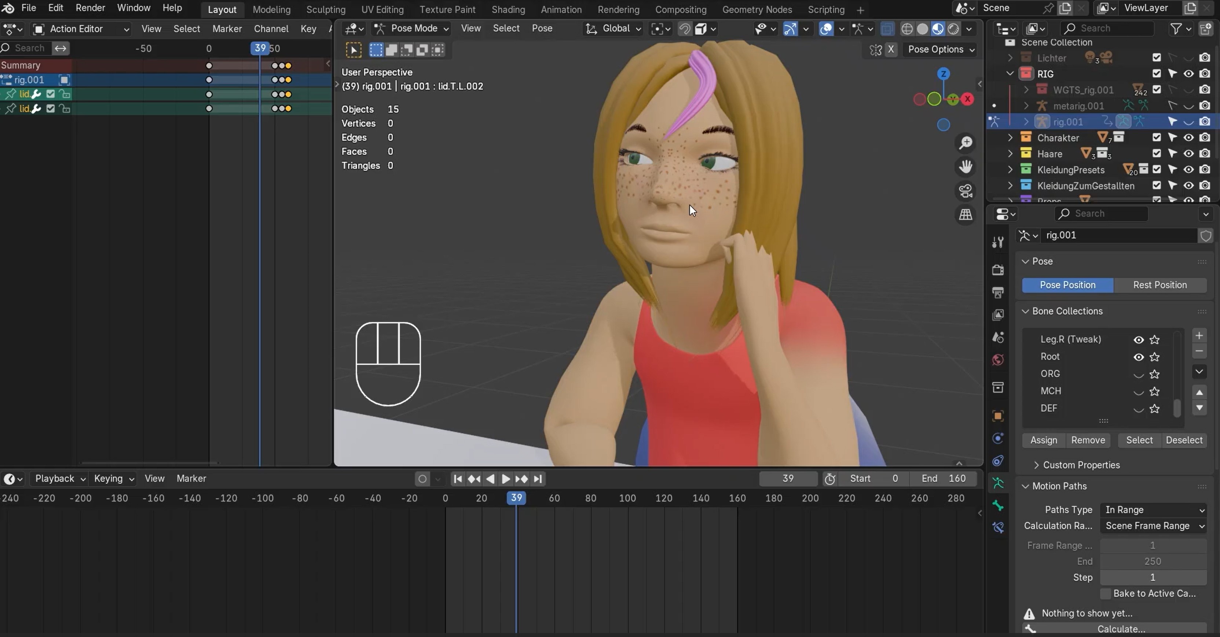Enable the snap magnet in viewport header
Screen dimensions: 1220x637
click(684, 29)
